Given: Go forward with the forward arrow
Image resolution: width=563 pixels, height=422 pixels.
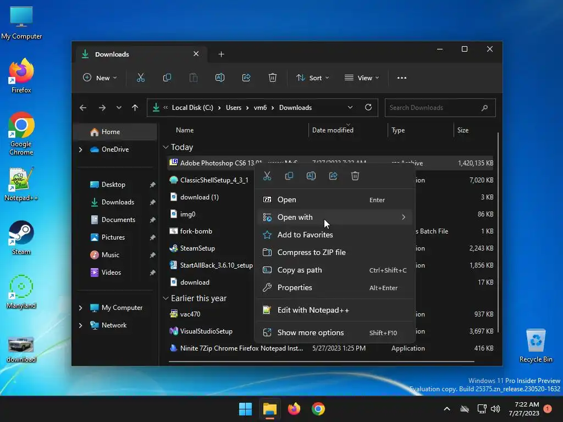Looking at the screenshot, I should (102, 108).
